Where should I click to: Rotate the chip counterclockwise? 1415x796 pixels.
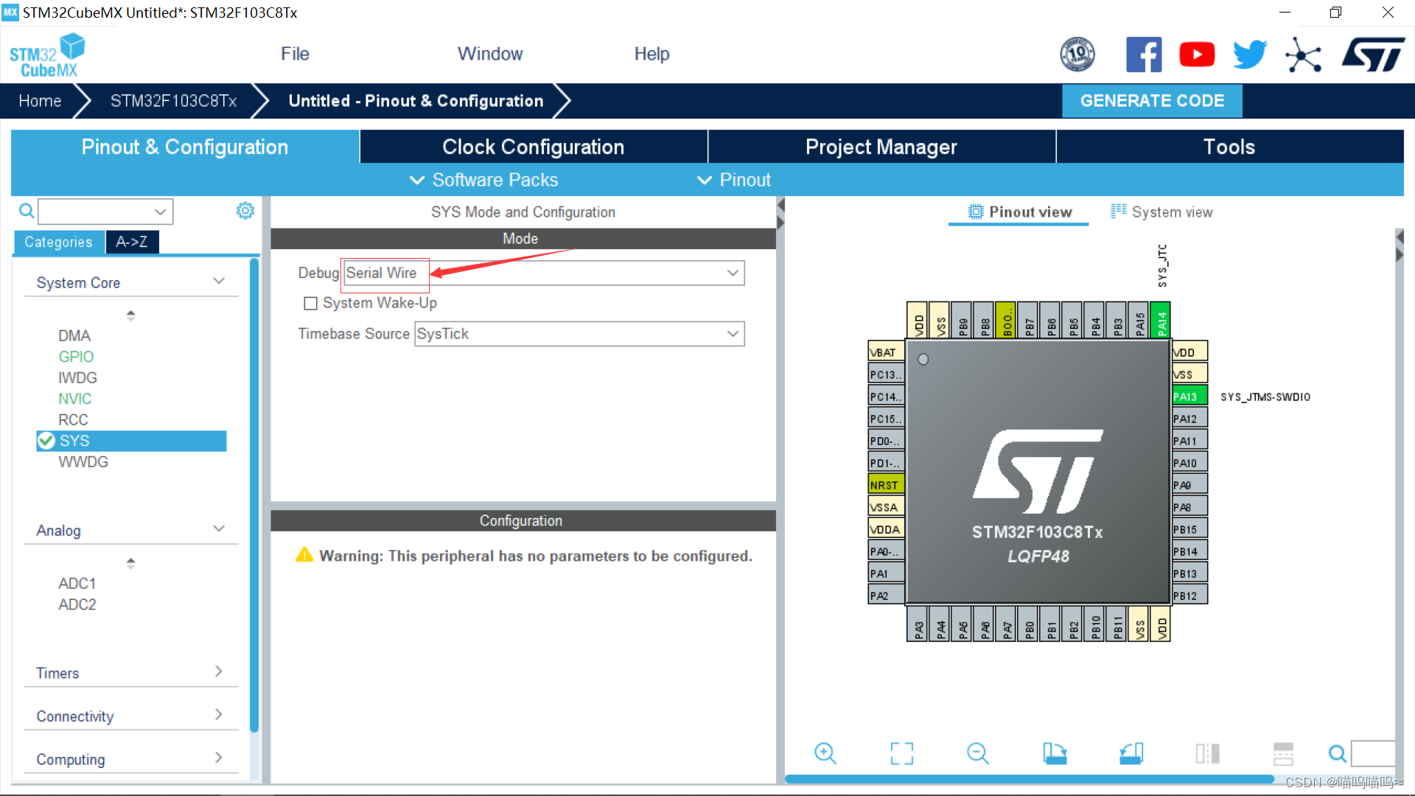pyautogui.click(x=1131, y=753)
